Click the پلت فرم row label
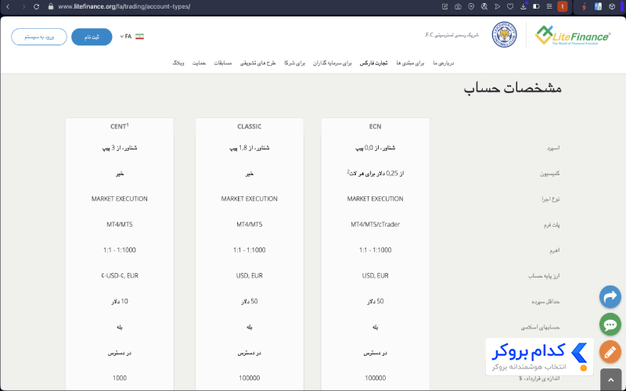Viewport: 626px width, 391px height. click(x=552, y=225)
